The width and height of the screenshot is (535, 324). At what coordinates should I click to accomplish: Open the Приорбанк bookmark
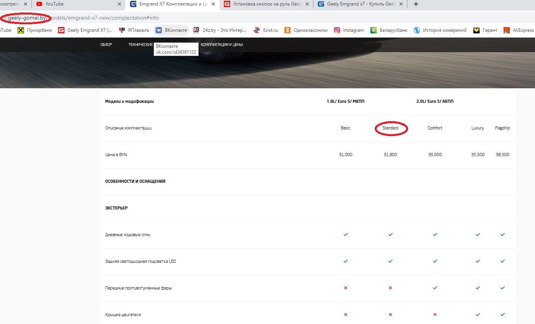pos(35,30)
